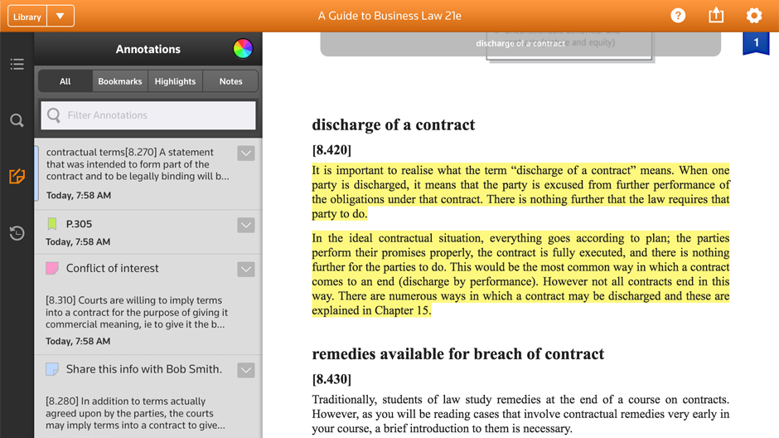Click the book title A Guide to Business Law 21e
The width and height of the screenshot is (779, 438).
coord(389,16)
